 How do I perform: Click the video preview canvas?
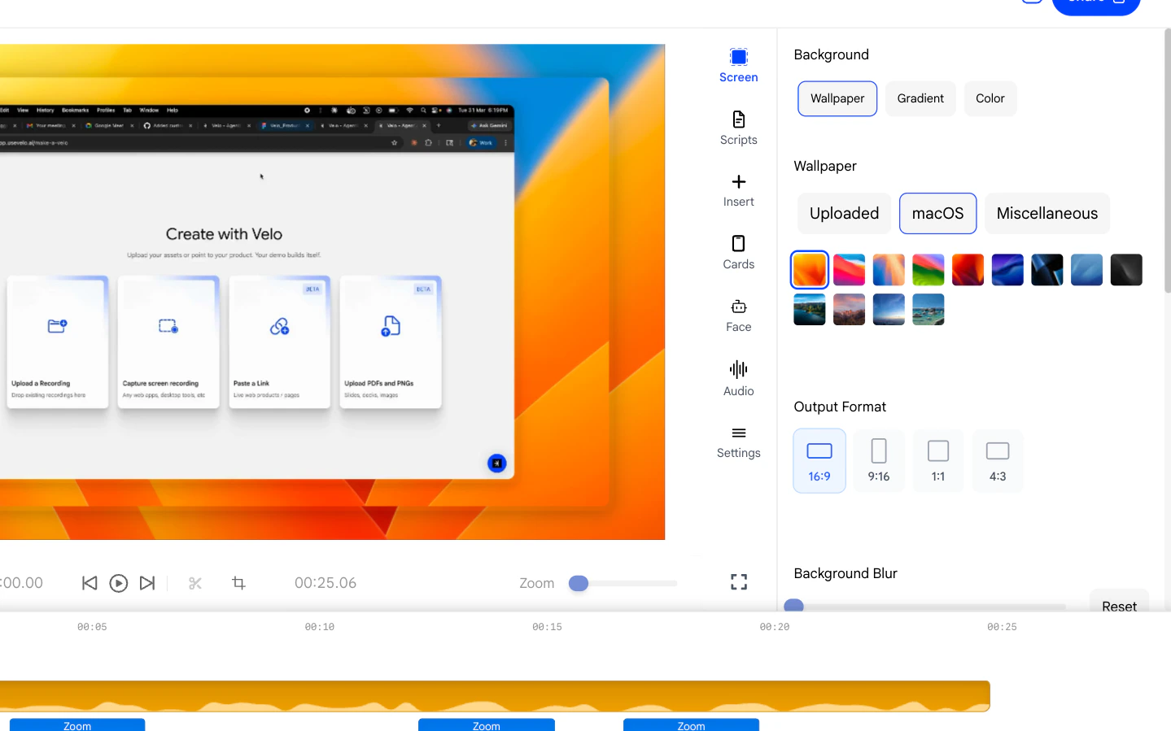[x=332, y=292]
